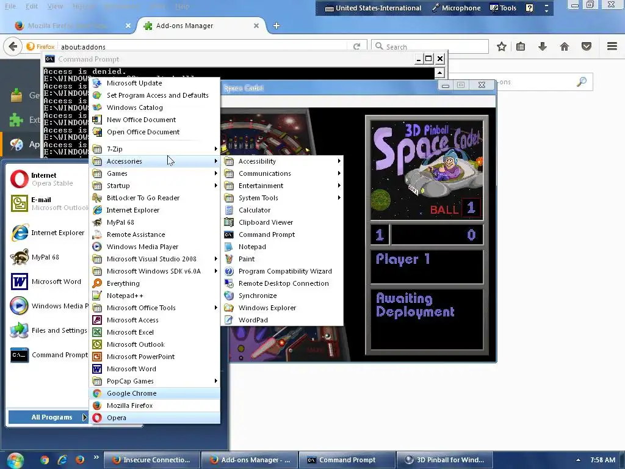The width and height of the screenshot is (625, 469).
Task: Click Firefox back navigation button
Action: click(x=13, y=46)
